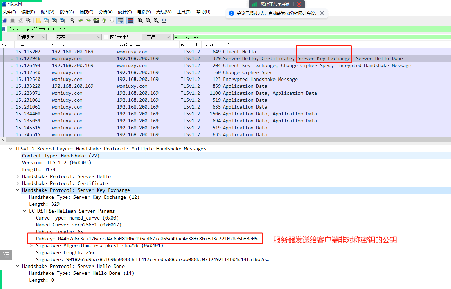451x289 pixels.
Task: Open the 视图(V) menu
Action: (x=47, y=12)
